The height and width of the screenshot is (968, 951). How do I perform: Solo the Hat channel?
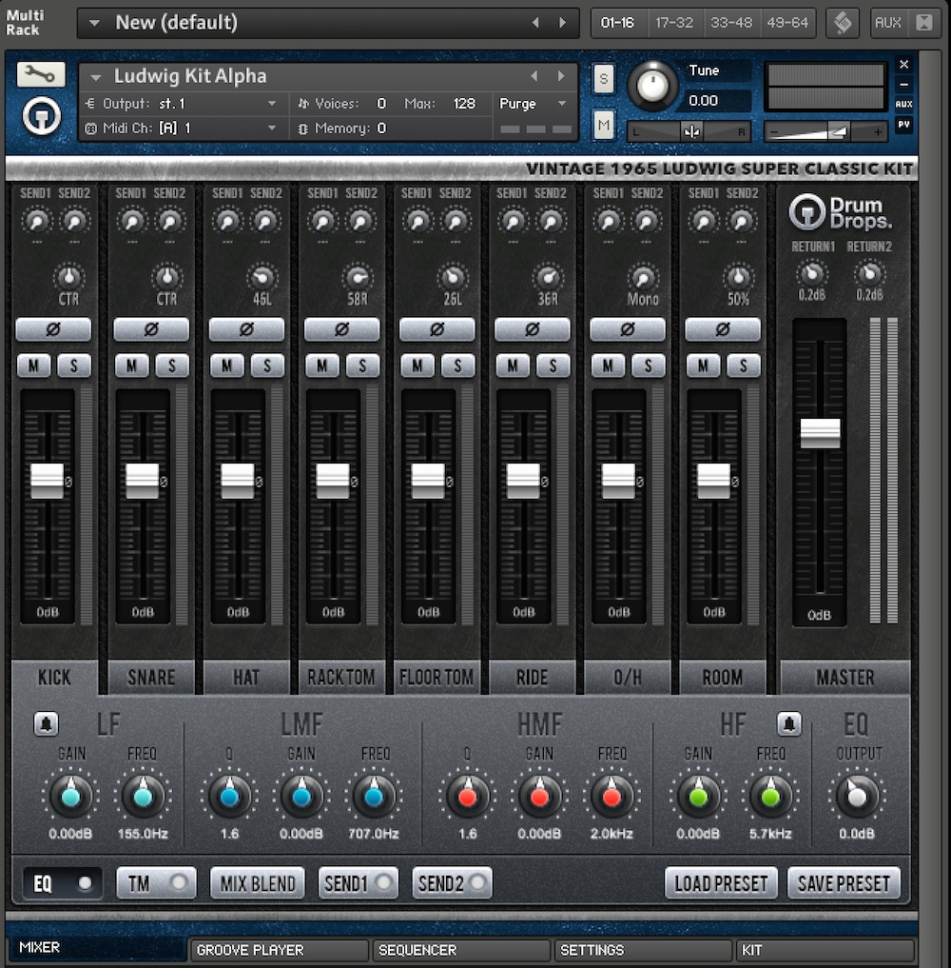(267, 365)
